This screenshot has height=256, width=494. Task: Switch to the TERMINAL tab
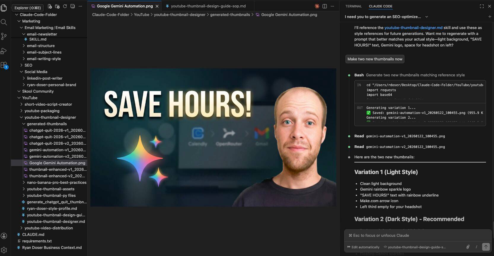coord(353,6)
